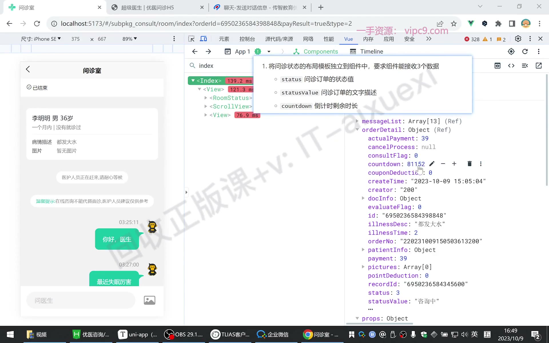Open the extensions puzzle icon

tap(498, 23)
